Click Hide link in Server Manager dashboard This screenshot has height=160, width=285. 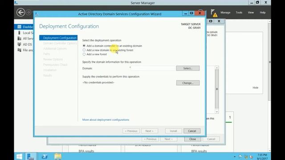click(255, 88)
